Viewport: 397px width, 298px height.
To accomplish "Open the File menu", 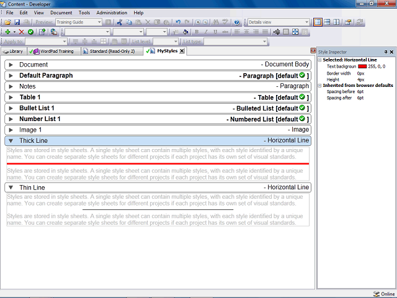I will 10,12.
